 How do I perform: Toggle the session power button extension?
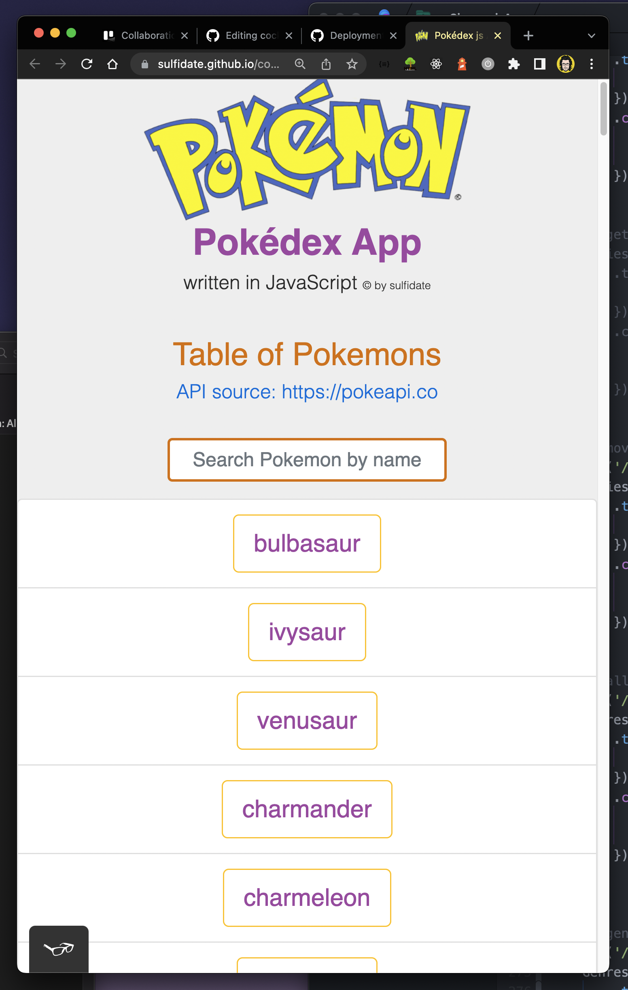(488, 64)
